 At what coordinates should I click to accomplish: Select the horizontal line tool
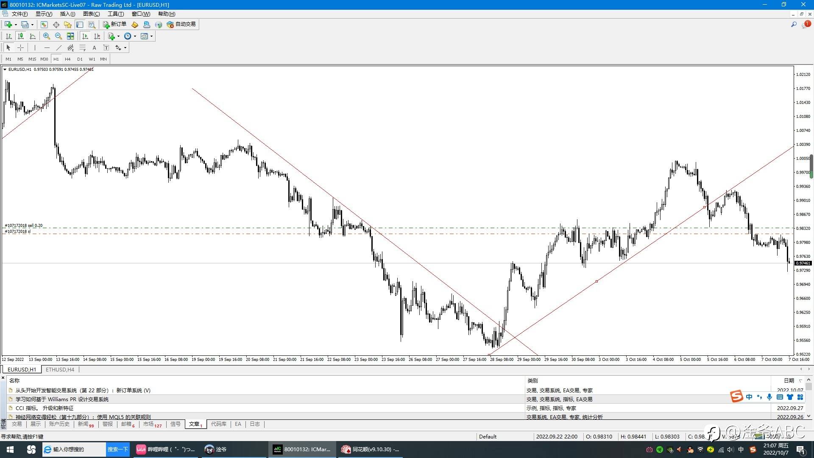tap(47, 48)
